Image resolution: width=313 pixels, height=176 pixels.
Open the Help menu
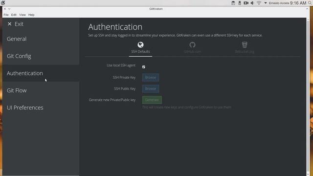(x=31, y=15)
